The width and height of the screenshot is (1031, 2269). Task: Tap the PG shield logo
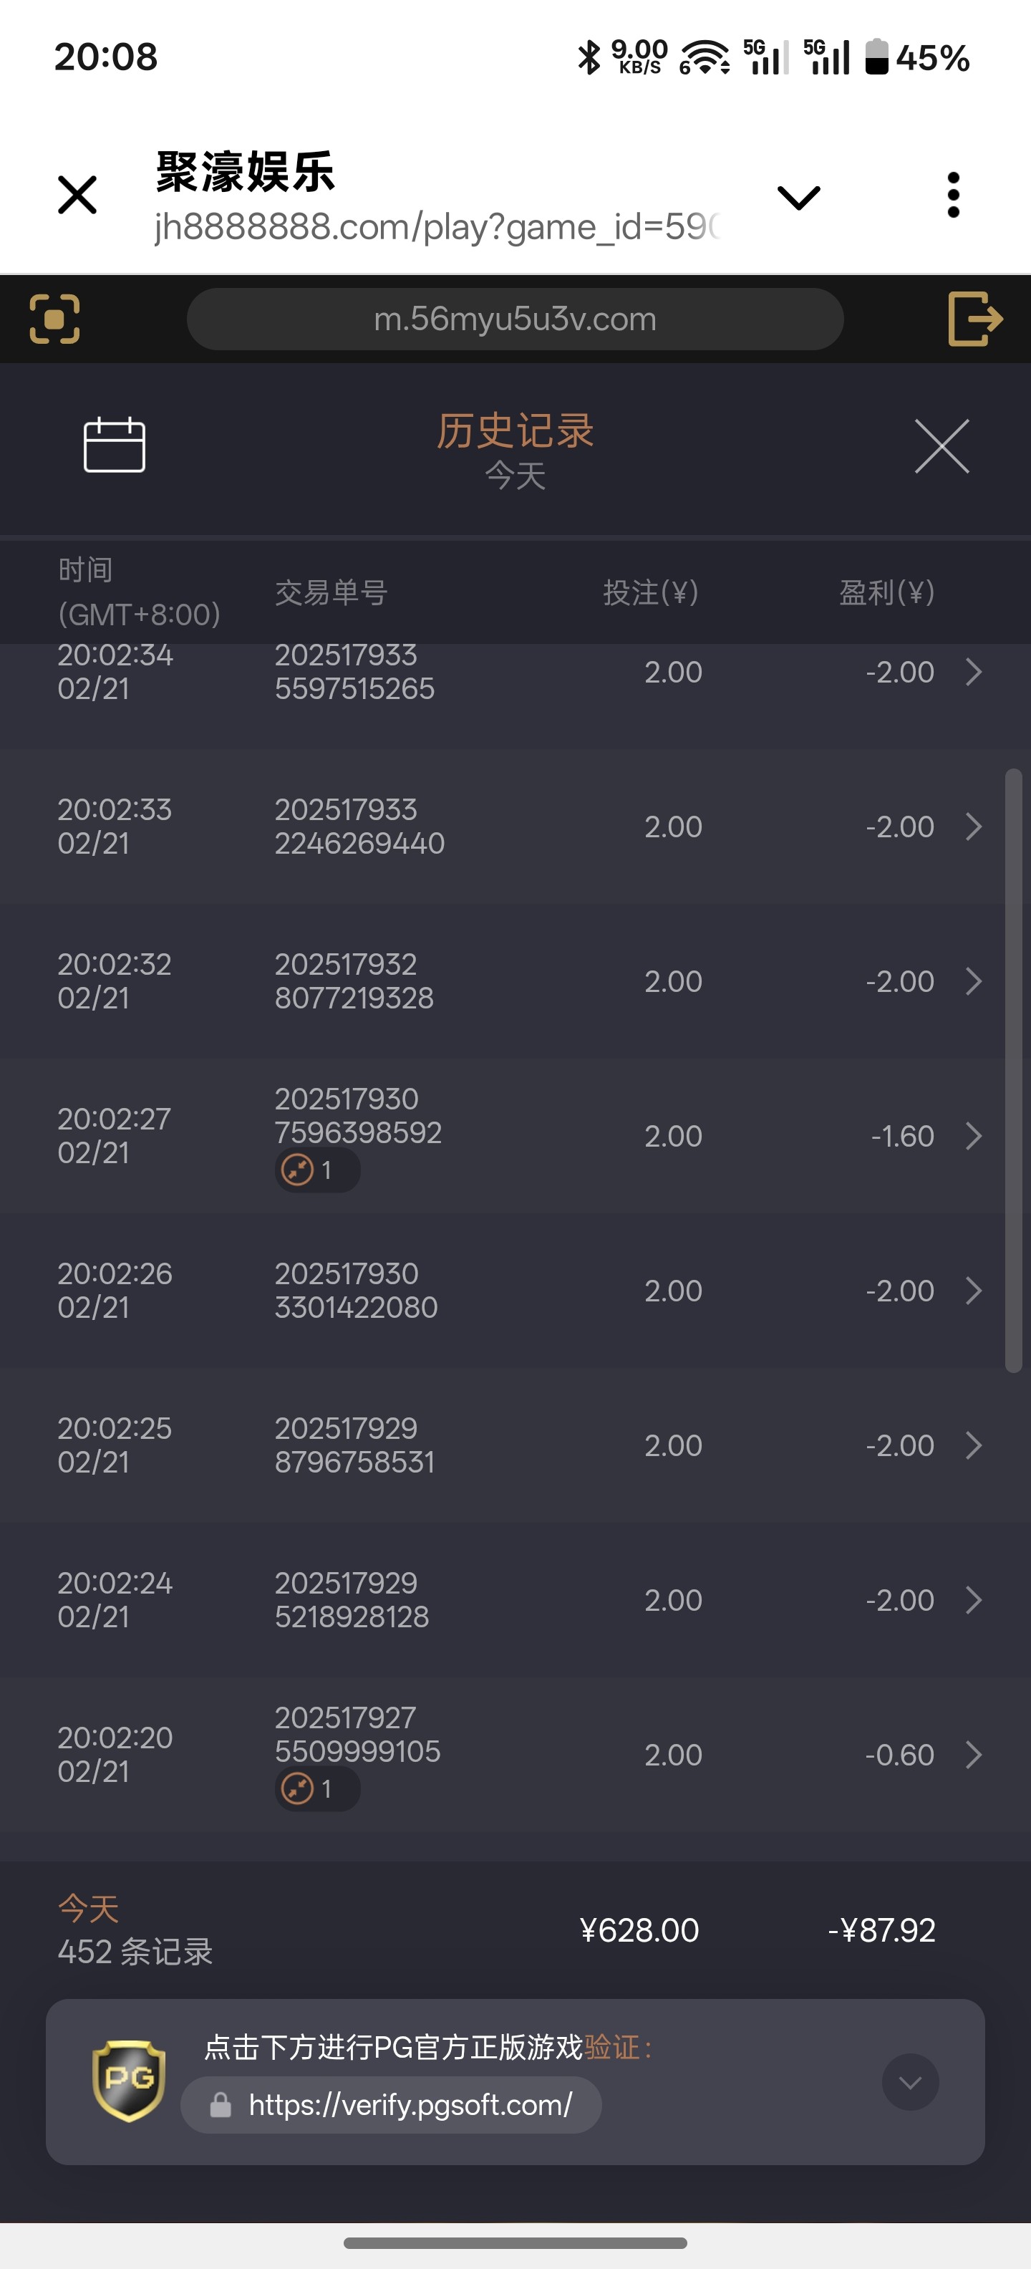129,2081
